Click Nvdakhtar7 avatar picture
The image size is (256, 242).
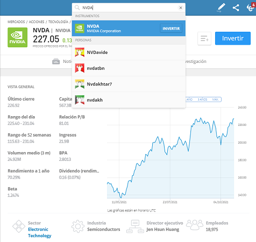click(x=80, y=84)
